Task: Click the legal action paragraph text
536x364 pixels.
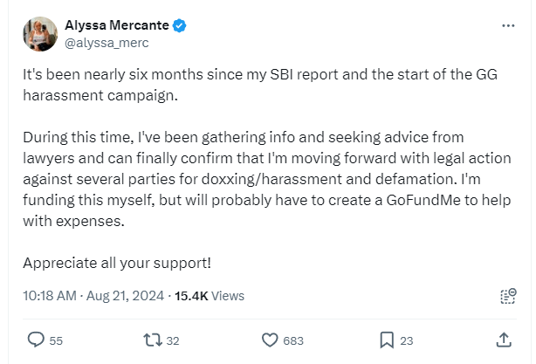Action: 262,179
